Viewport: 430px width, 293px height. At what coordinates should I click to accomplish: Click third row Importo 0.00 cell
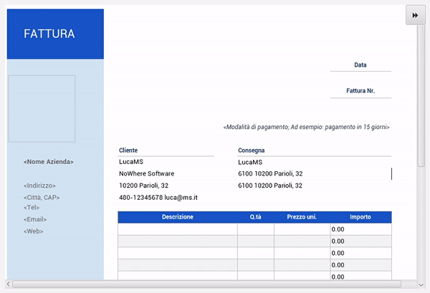tap(361, 253)
